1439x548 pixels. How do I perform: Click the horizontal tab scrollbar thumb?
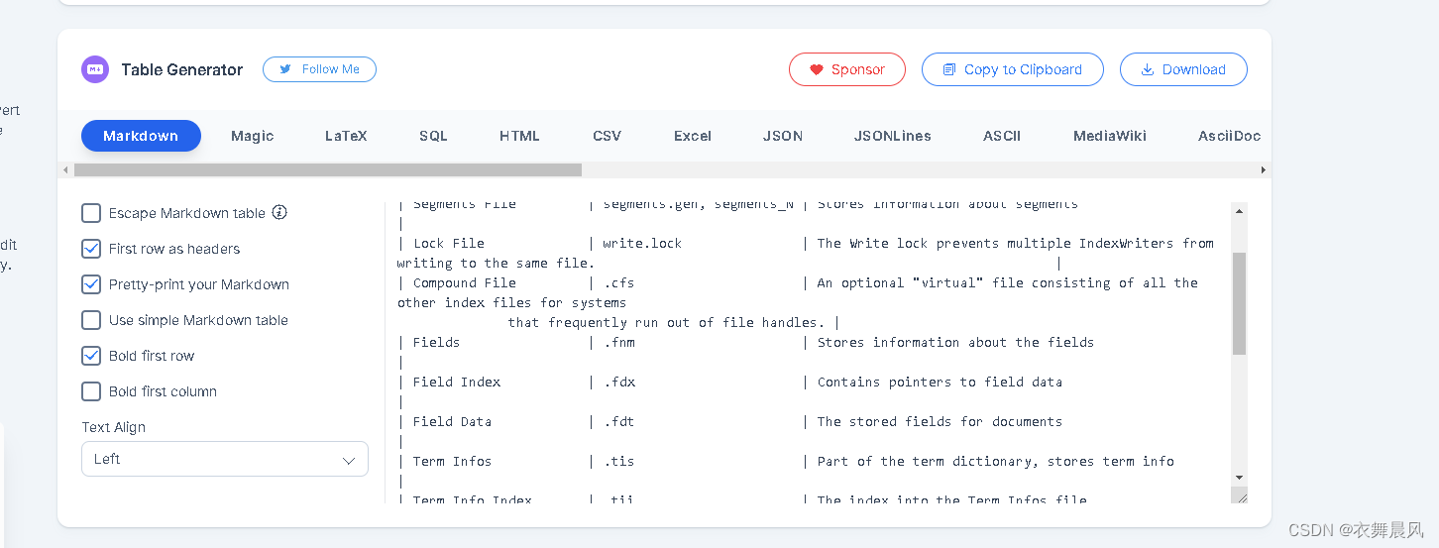point(327,169)
